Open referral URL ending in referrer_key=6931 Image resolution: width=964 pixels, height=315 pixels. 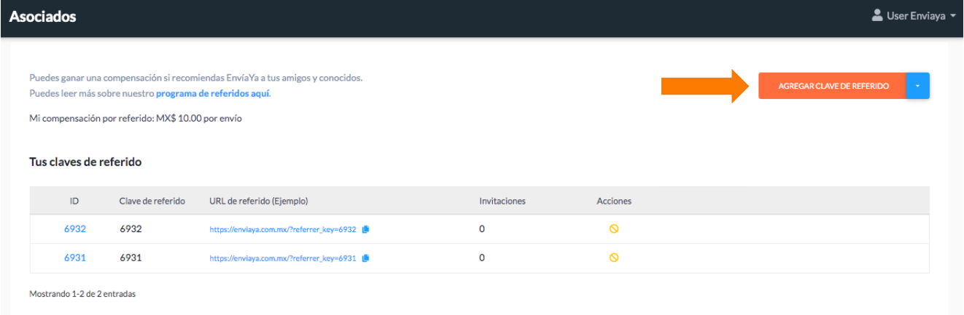pos(283,258)
